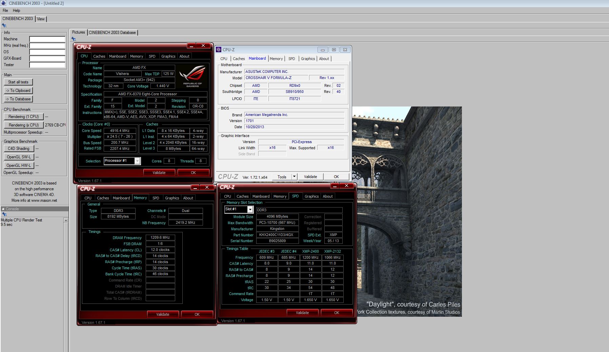
Task: Click the MHz (real freq.) input field
Action: coord(47,45)
